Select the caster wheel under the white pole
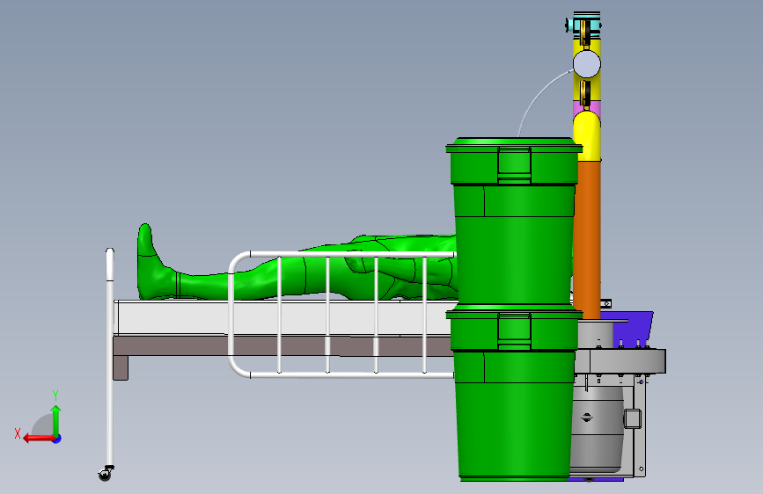 point(105,474)
